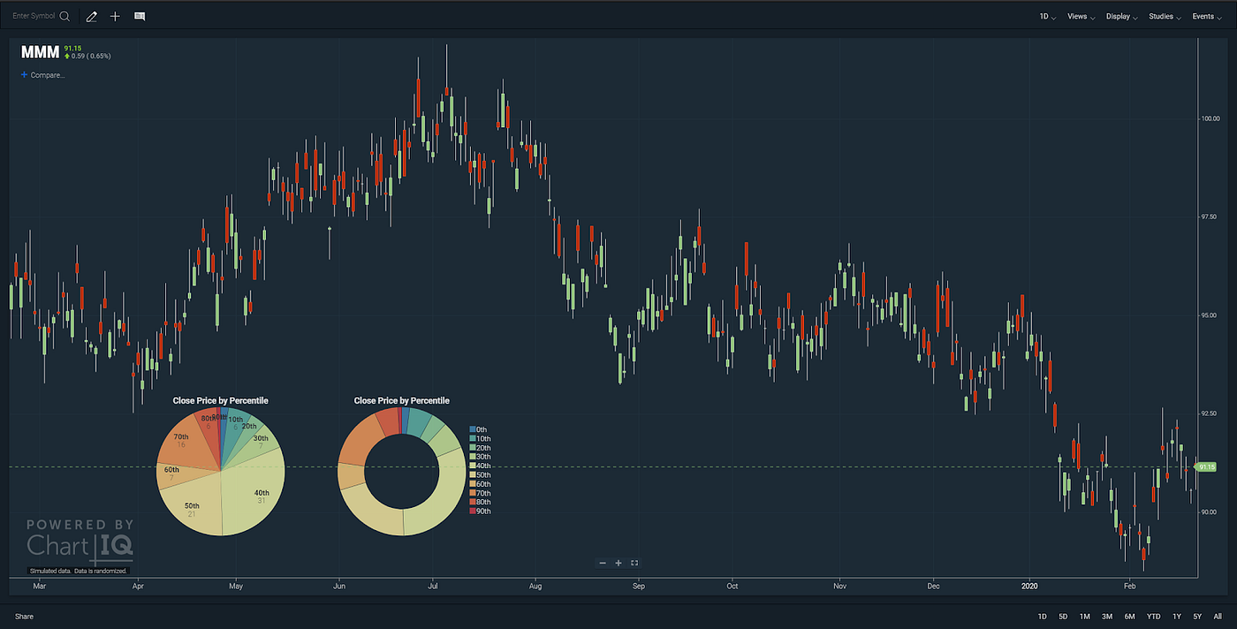Click the ChartIQ logo
The width and height of the screenshot is (1237, 629).
click(x=78, y=539)
